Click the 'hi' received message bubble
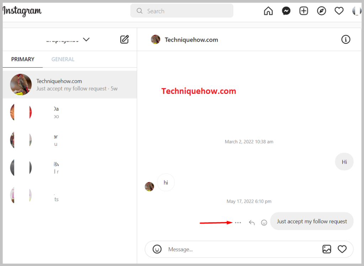The height and width of the screenshot is (266, 364). click(166, 182)
